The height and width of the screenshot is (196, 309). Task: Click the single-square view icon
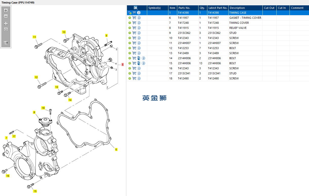click(6, 29)
